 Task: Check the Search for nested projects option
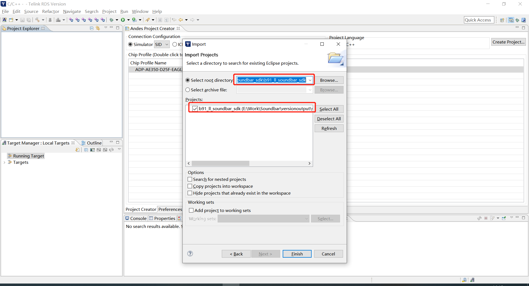point(190,179)
